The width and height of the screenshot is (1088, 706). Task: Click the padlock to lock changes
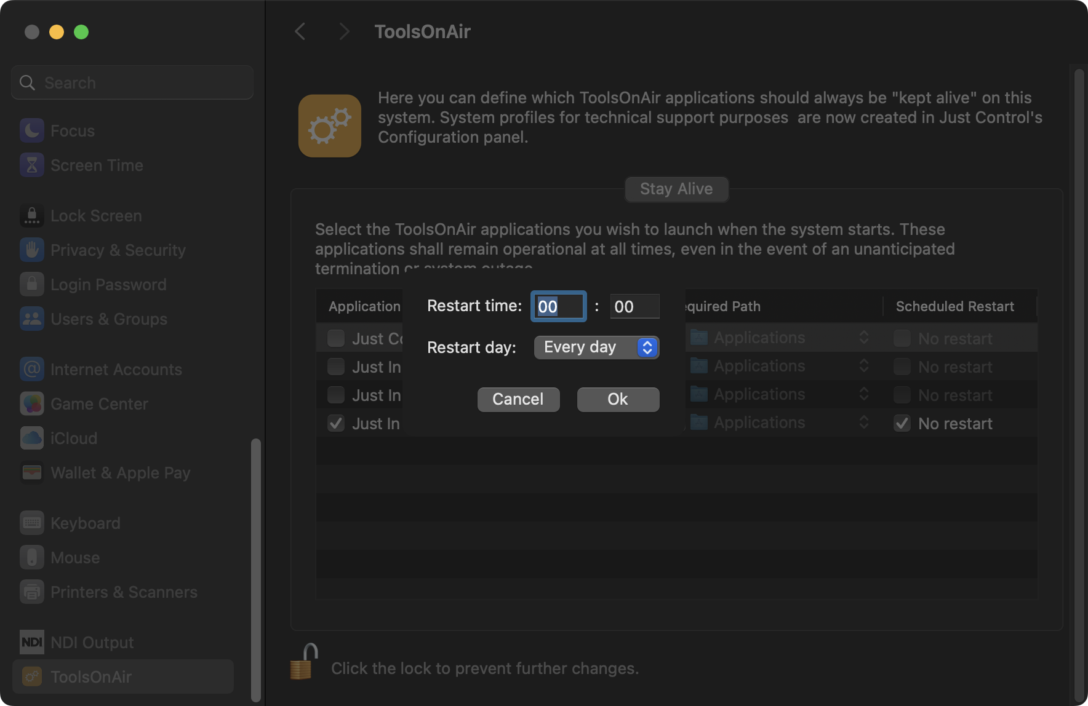click(x=304, y=662)
